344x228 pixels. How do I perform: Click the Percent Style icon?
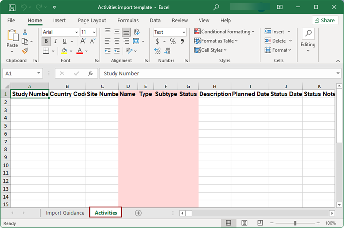point(172,42)
